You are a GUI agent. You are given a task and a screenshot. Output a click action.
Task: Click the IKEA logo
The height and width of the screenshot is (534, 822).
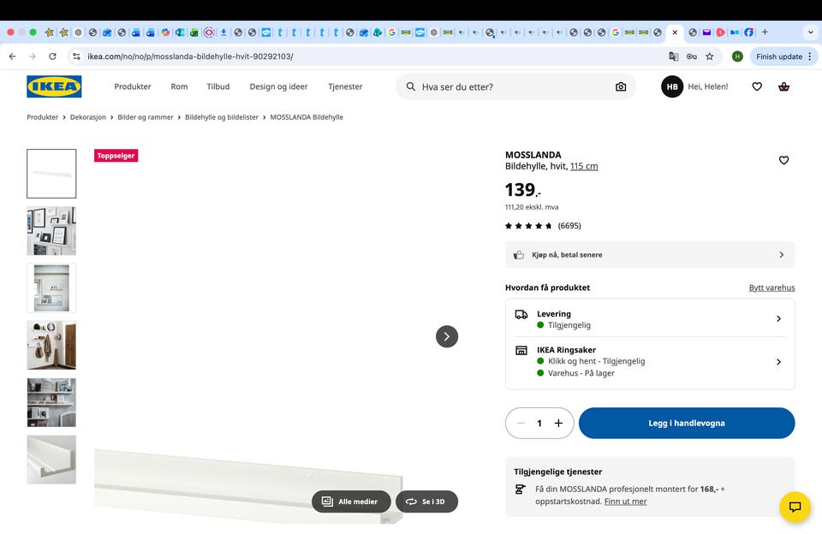click(x=54, y=86)
